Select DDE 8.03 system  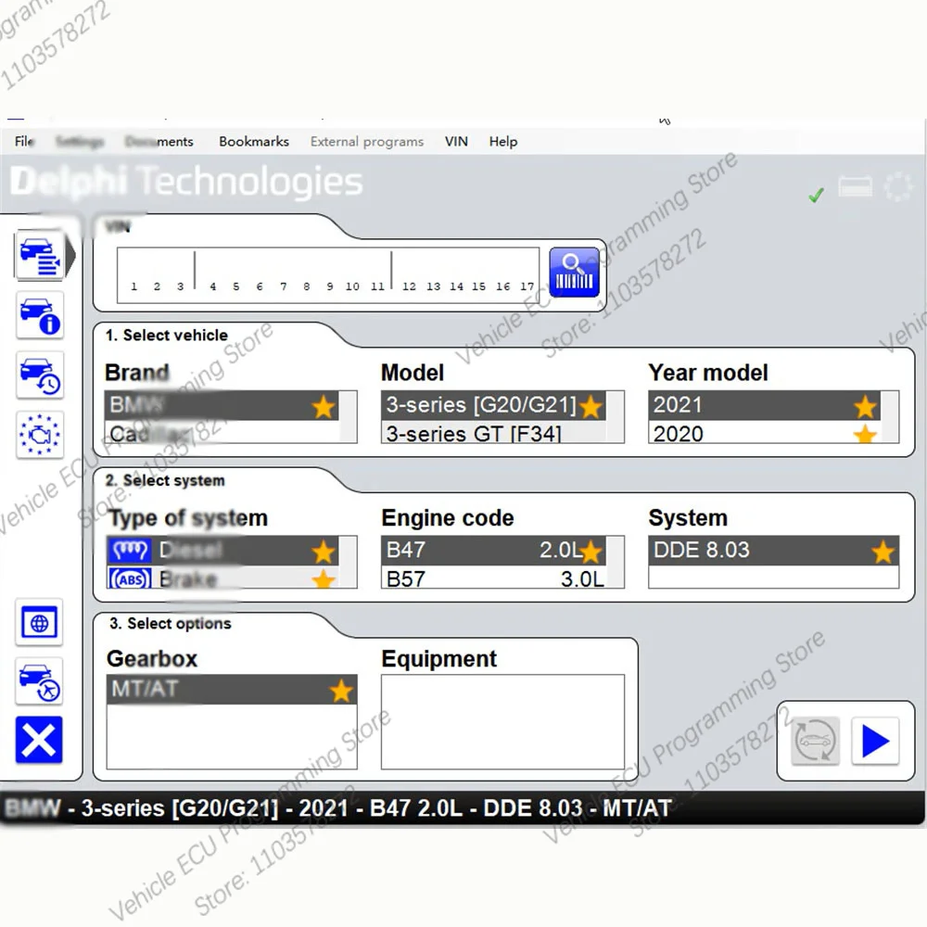(x=774, y=551)
